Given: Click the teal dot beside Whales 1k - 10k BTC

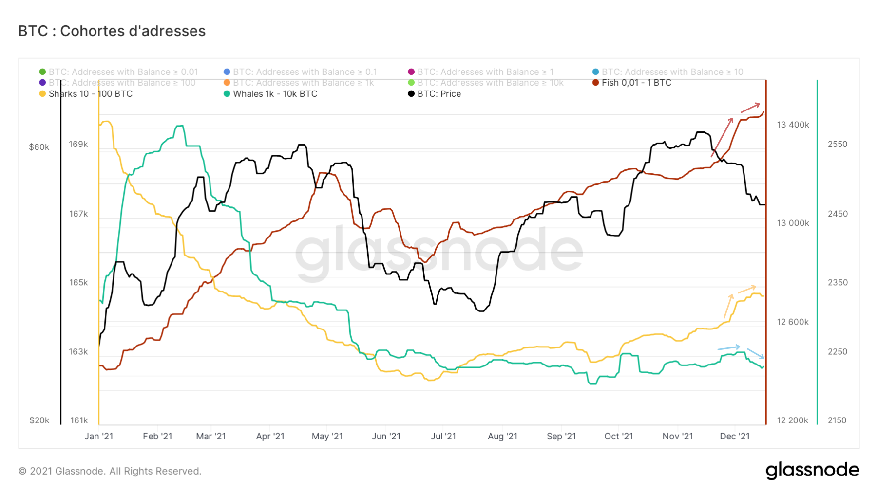Looking at the screenshot, I should coord(227,94).
